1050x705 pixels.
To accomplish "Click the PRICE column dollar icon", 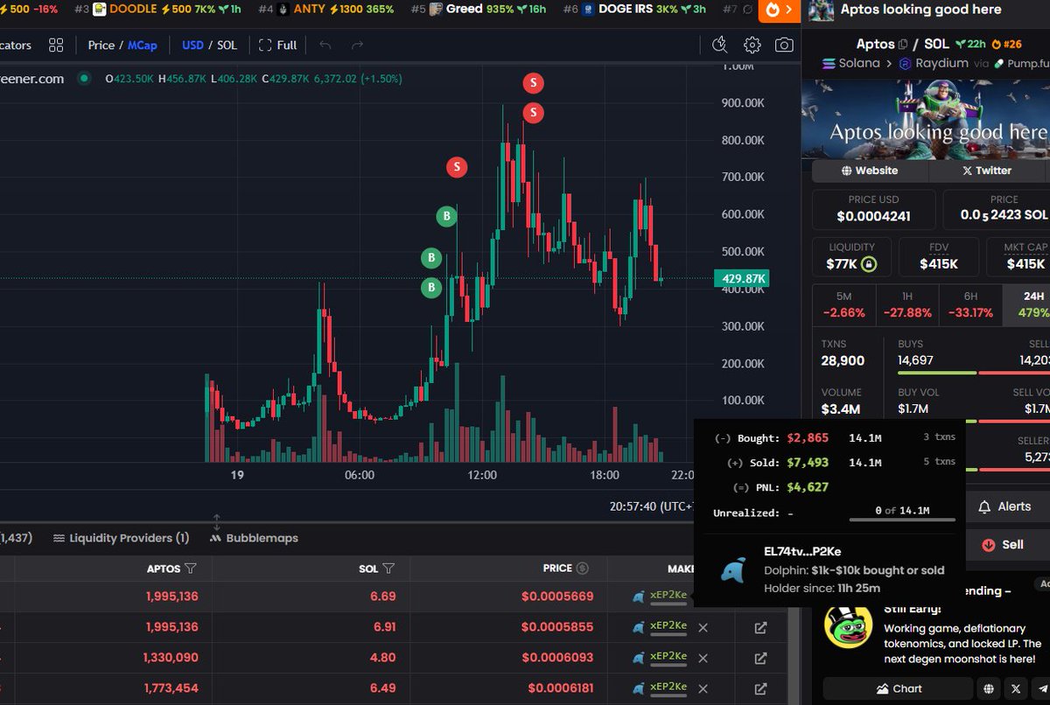I will [x=583, y=569].
